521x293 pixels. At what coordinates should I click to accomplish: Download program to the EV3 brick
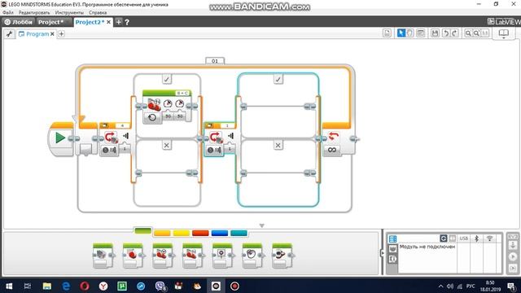(x=513, y=245)
